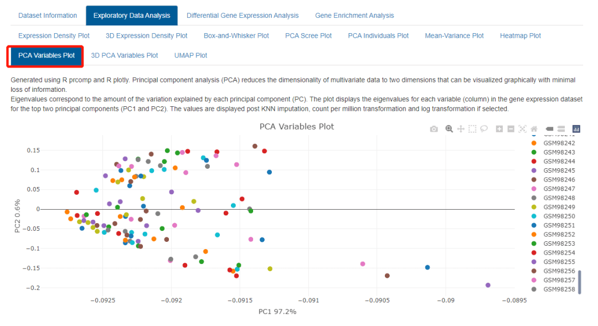598x326 pixels.
Task: Enable compare data on hover
Action: click(x=561, y=129)
